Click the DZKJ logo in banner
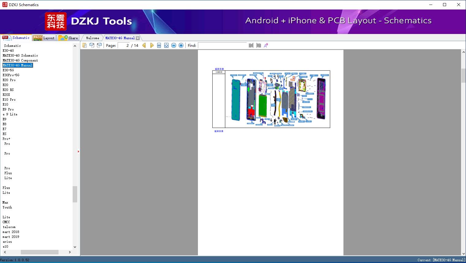This screenshot has height=263, width=466. pyautogui.click(x=56, y=21)
